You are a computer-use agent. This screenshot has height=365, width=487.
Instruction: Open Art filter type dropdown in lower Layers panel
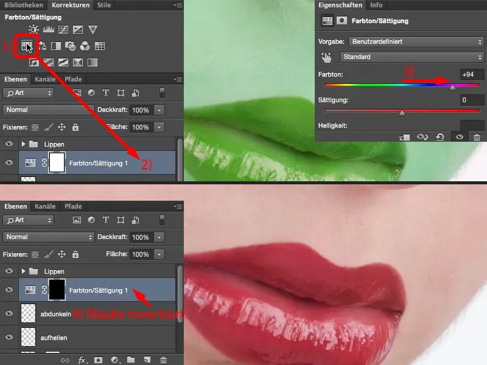click(x=28, y=220)
